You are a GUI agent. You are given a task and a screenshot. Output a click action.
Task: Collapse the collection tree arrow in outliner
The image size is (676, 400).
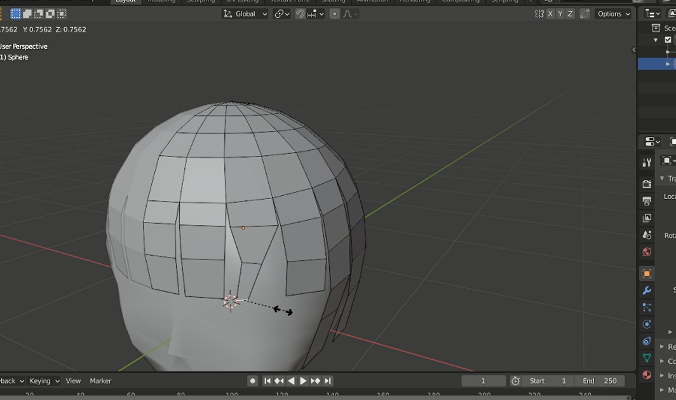[656, 39]
